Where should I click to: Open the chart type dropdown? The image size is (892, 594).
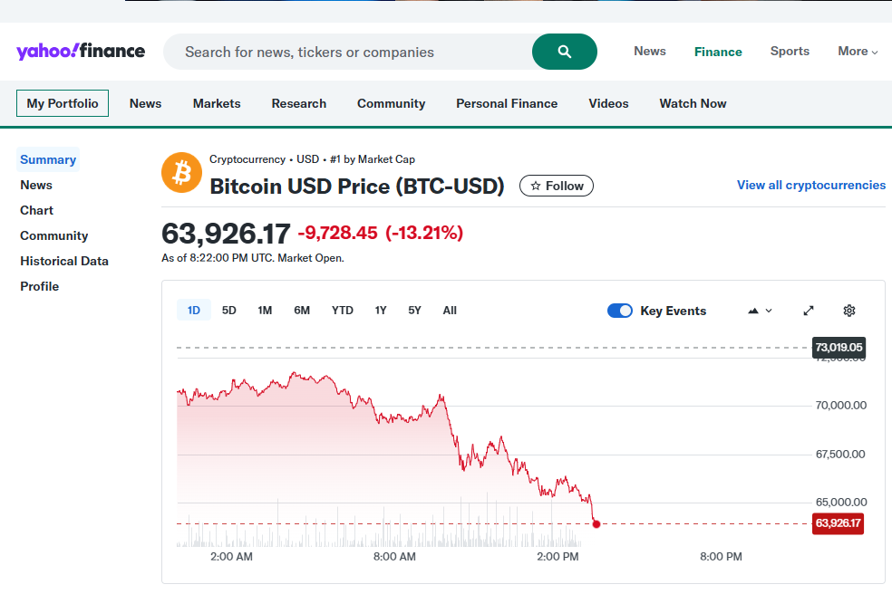pos(760,311)
